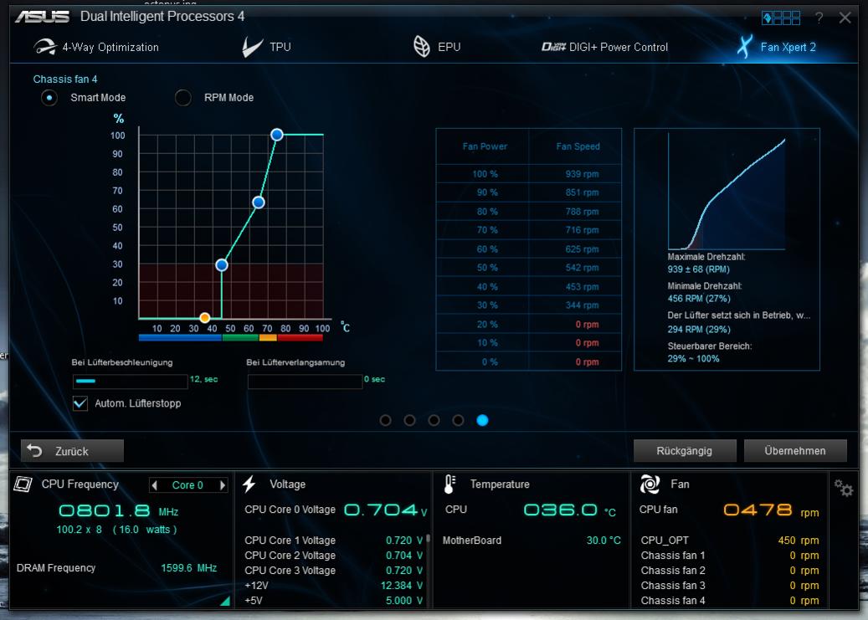Click the Rückgängig undo button
The image size is (868, 620).
click(685, 451)
